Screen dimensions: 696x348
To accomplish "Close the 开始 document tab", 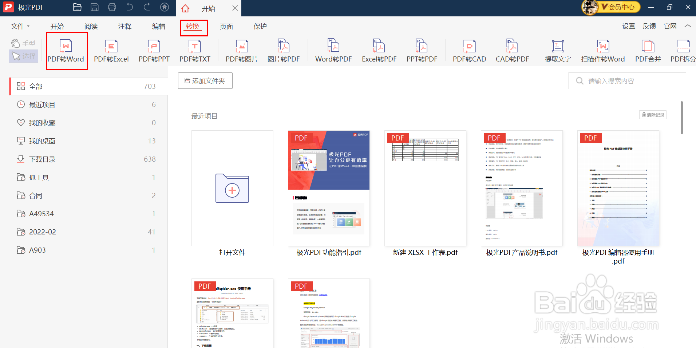I will 235,8.
